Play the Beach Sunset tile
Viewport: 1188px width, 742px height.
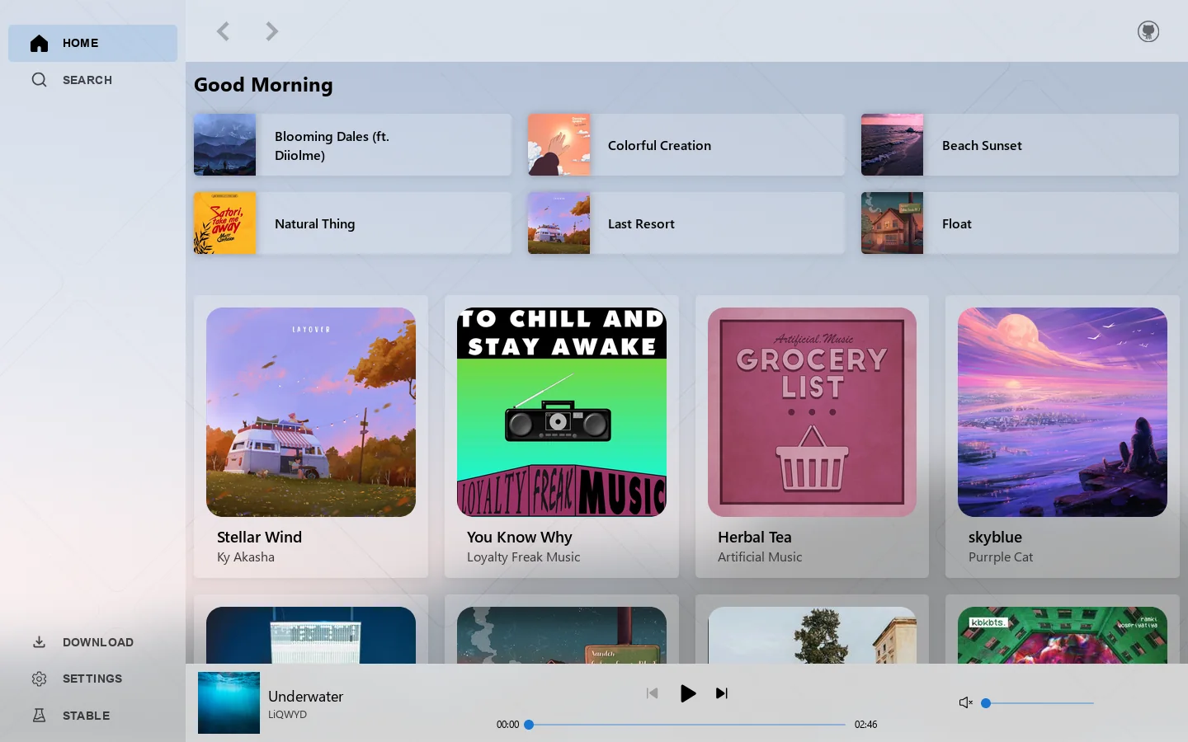click(x=1020, y=145)
